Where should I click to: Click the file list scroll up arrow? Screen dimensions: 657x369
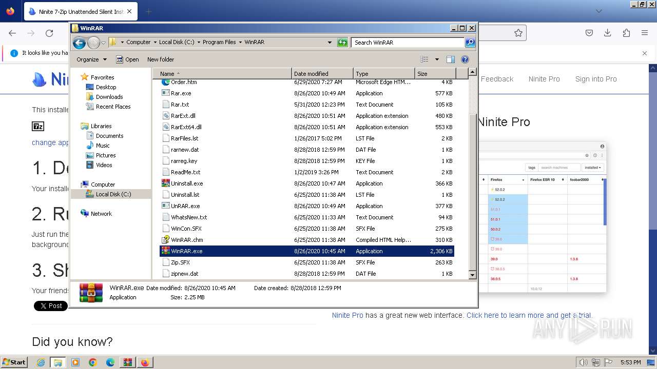click(x=473, y=72)
